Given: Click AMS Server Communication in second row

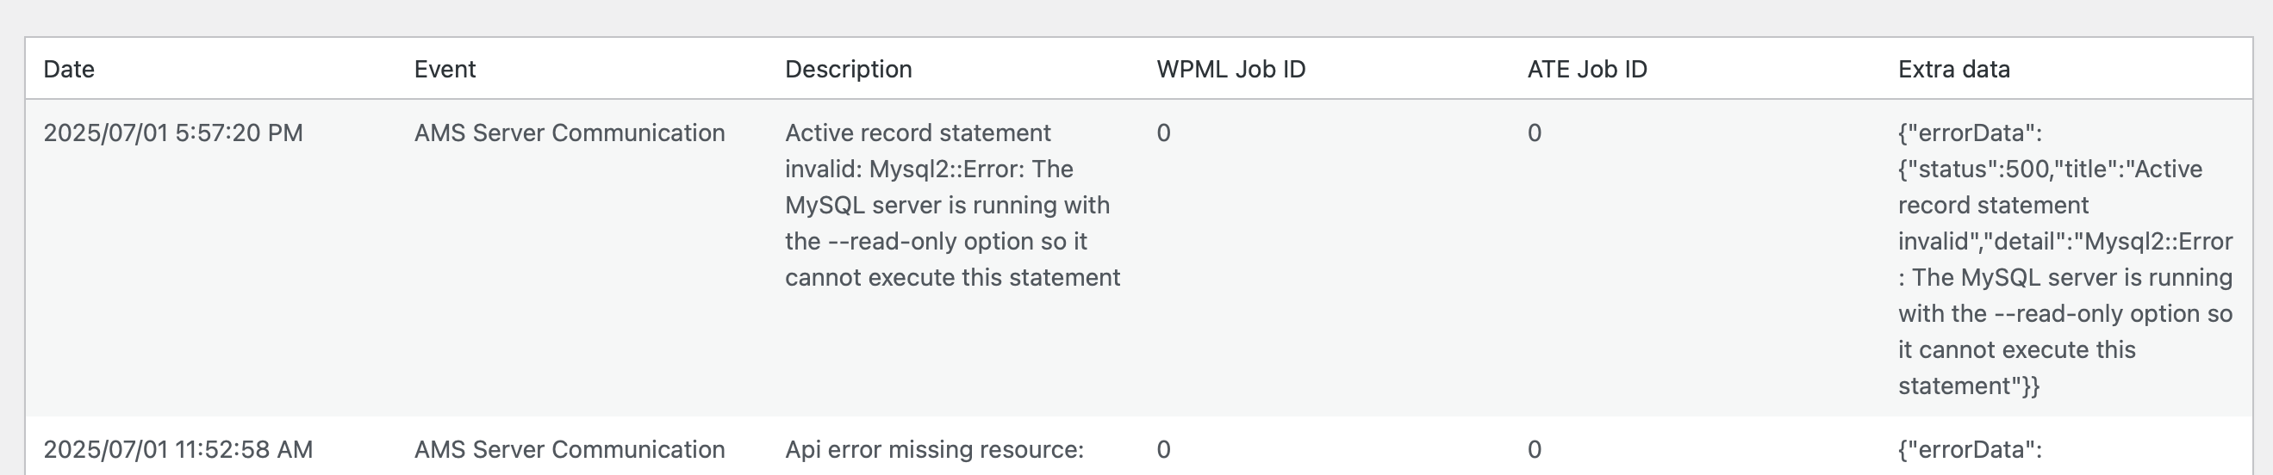Looking at the screenshot, I should pos(570,449).
